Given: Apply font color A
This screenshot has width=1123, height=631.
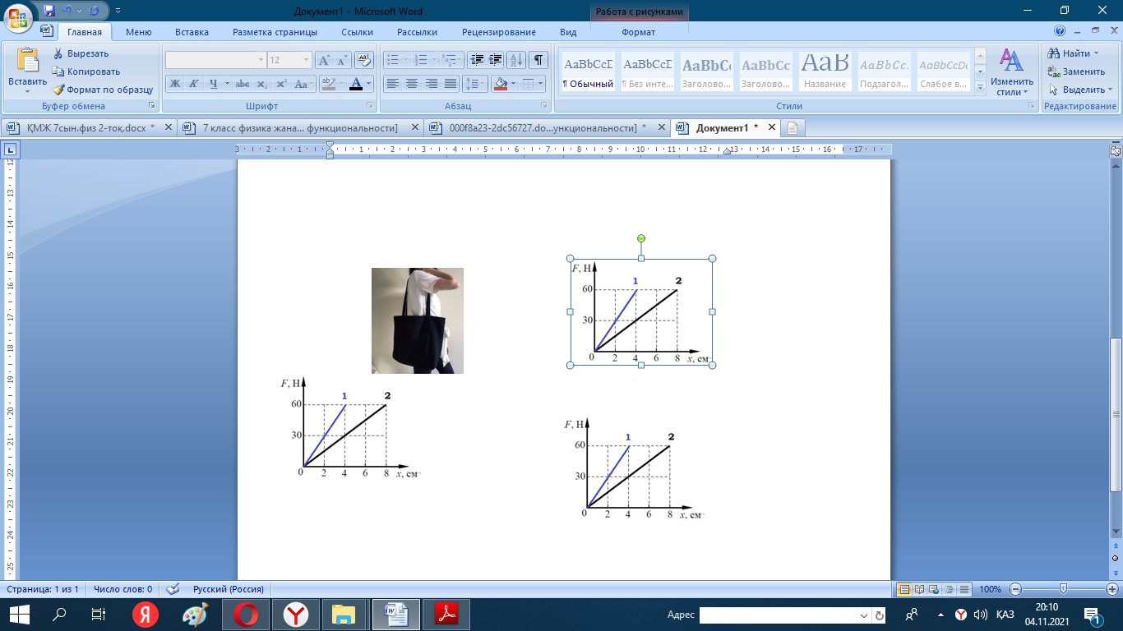Looking at the screenshot, I should [x=355, y=84].
